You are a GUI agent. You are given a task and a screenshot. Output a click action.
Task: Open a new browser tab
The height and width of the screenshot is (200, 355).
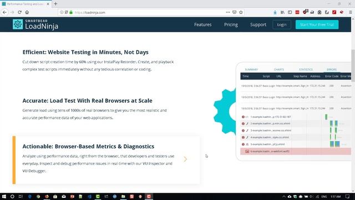[x=55, y=4]
